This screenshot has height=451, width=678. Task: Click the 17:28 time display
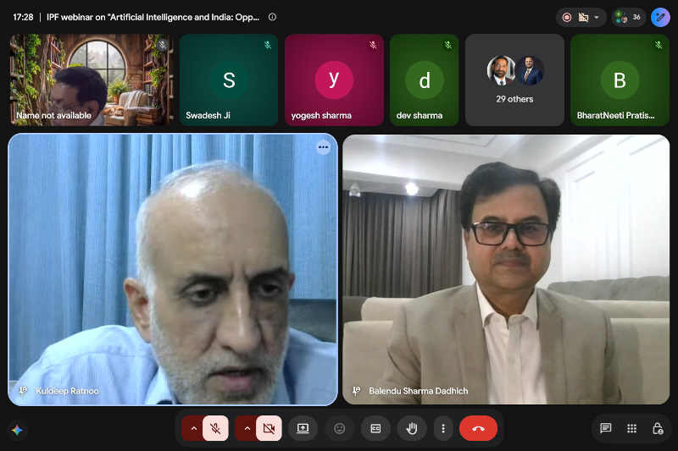pos(23,17)
